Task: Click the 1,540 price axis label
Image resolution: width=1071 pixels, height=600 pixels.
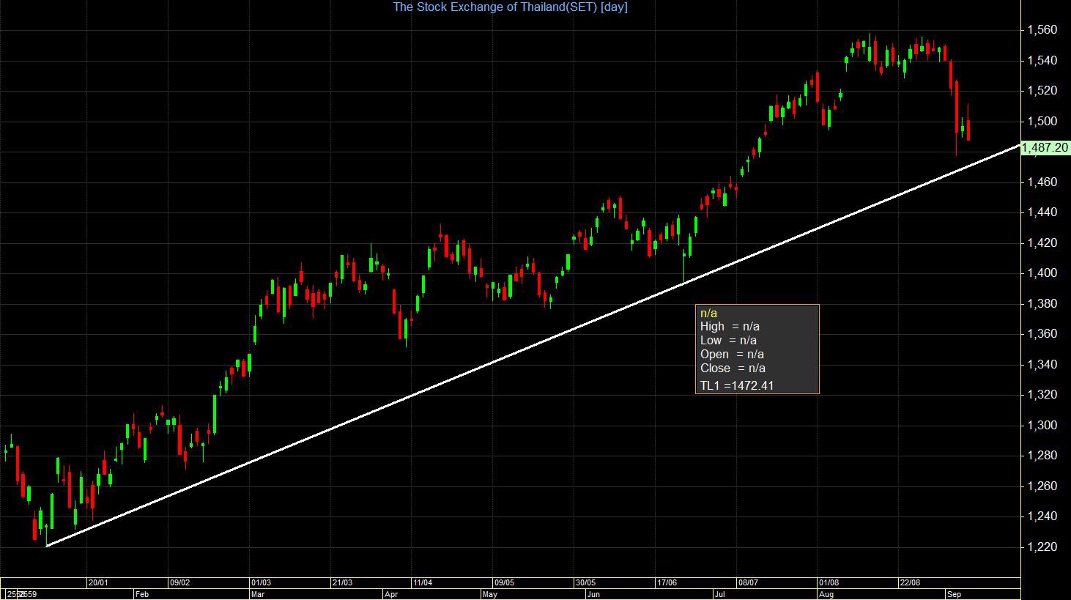Action: point(1042,61)
